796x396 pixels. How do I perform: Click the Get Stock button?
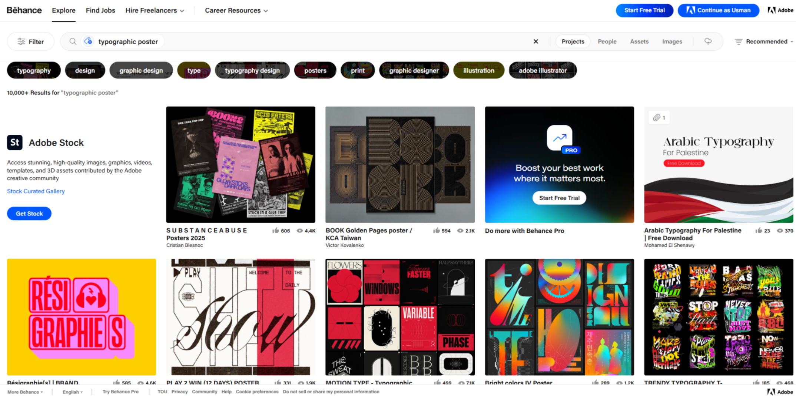point(29,214)
